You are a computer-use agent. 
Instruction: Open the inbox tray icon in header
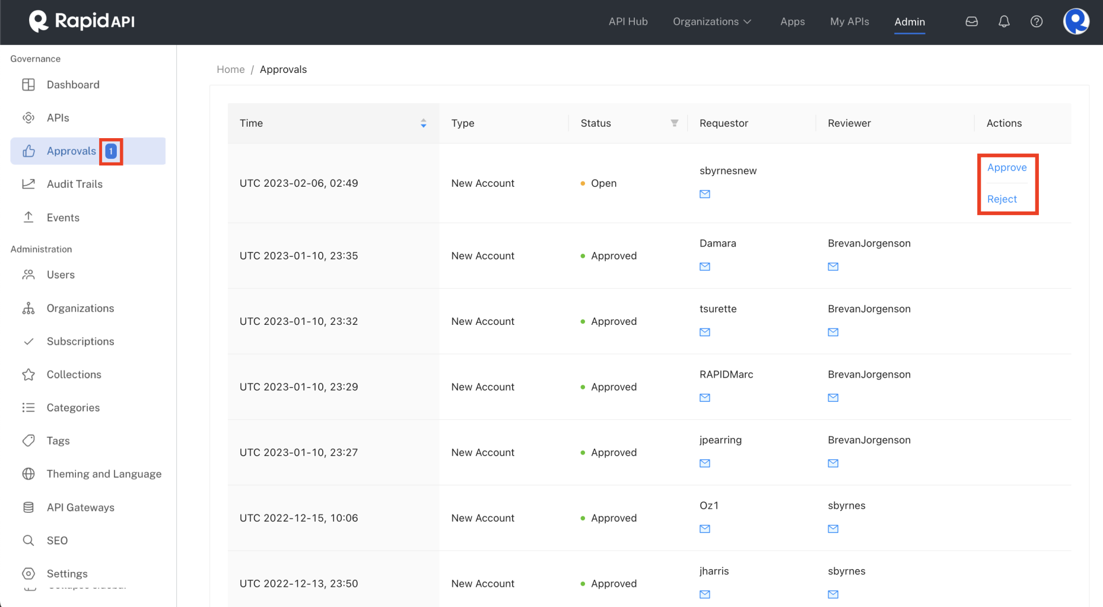[x=971, y=21]
